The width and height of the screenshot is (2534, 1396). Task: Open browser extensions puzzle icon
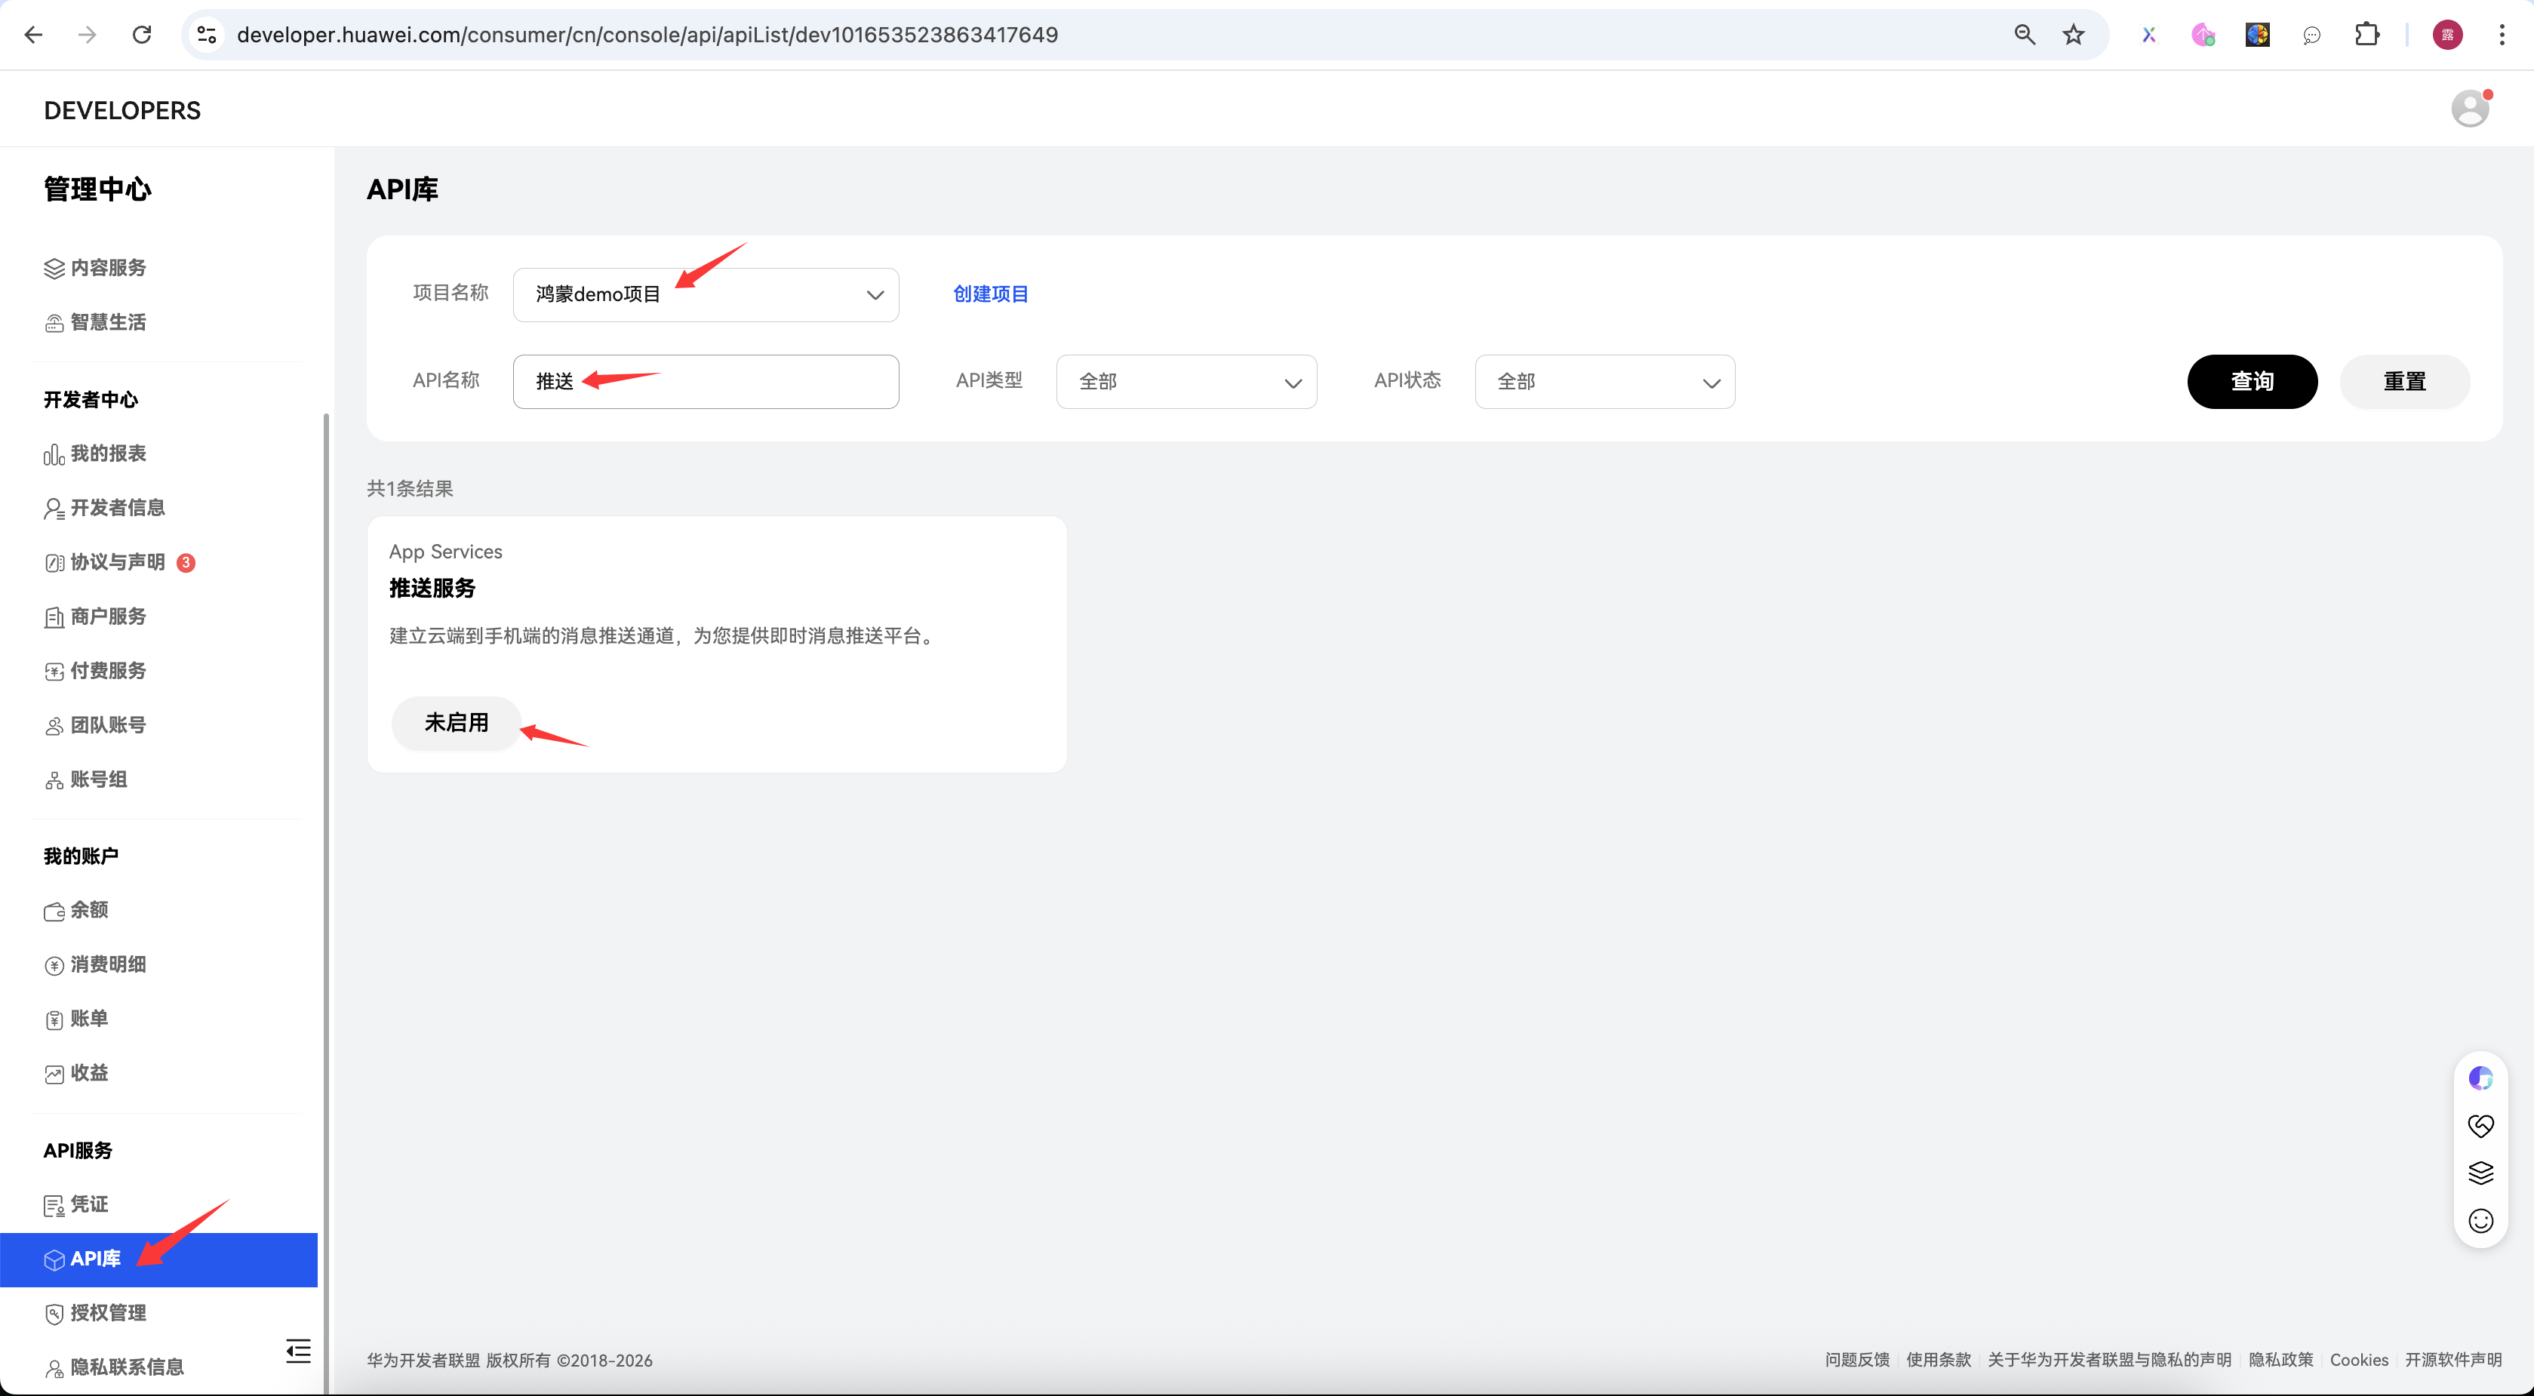[2366, 35]
